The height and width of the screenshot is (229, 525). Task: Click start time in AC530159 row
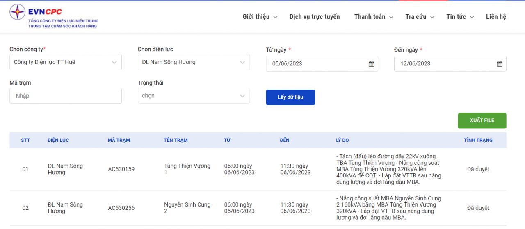tap(239, 169)
